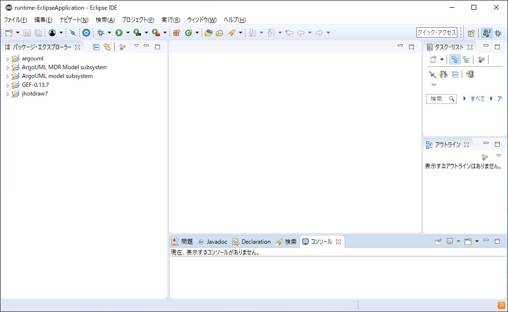Open Console icon in the Console toolbar
The height and width of the screenshot is (312, 508).
pos(468,241)
